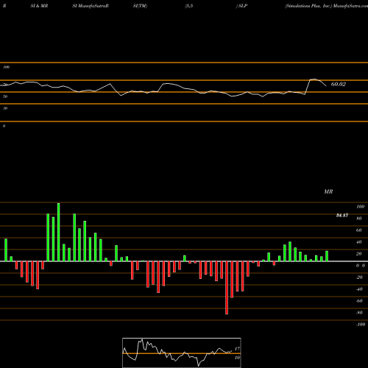Click the SI MunafaSutraR header text
Viewport: 368px width, 368px height.
pos(91,6)
